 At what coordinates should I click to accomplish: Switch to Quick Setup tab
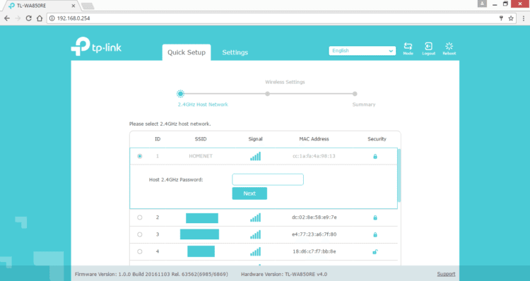point(187,52)
